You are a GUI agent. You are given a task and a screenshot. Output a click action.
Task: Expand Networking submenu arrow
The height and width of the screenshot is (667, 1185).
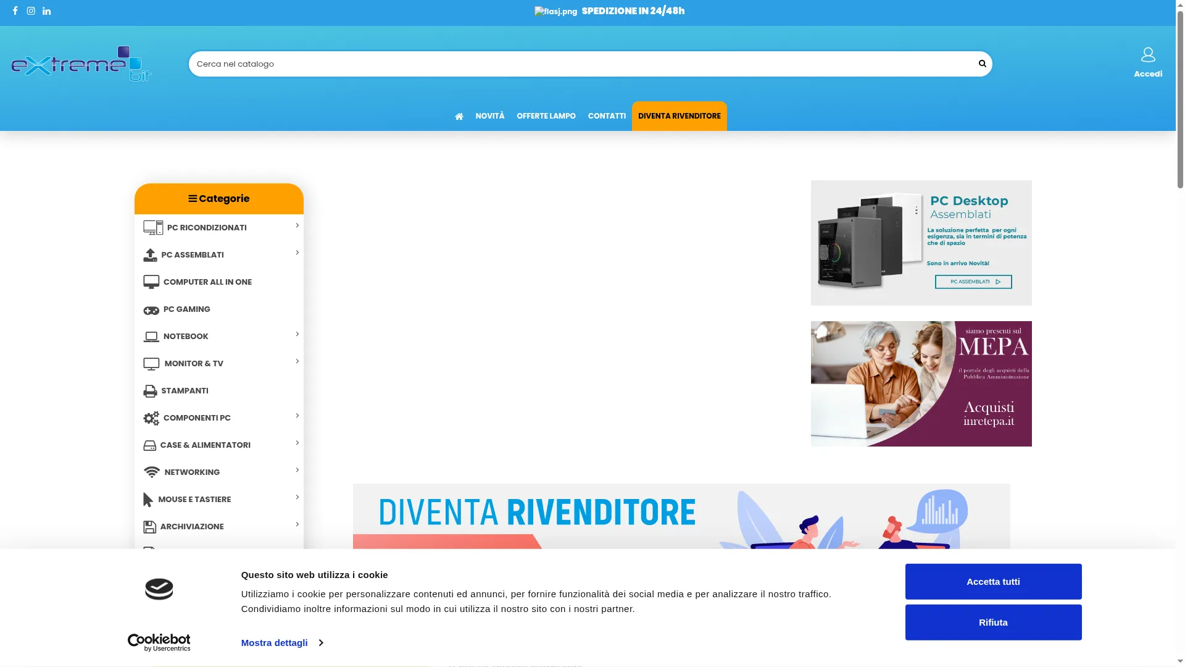(297, 470)
